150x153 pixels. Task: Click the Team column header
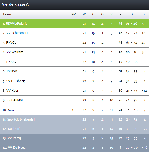click(x=7, y=14)
